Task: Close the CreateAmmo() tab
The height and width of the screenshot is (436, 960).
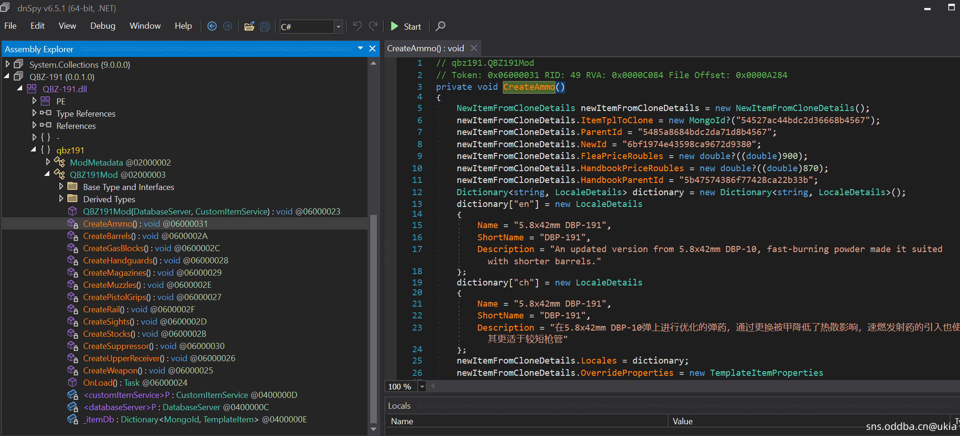Action: [474, 48]
